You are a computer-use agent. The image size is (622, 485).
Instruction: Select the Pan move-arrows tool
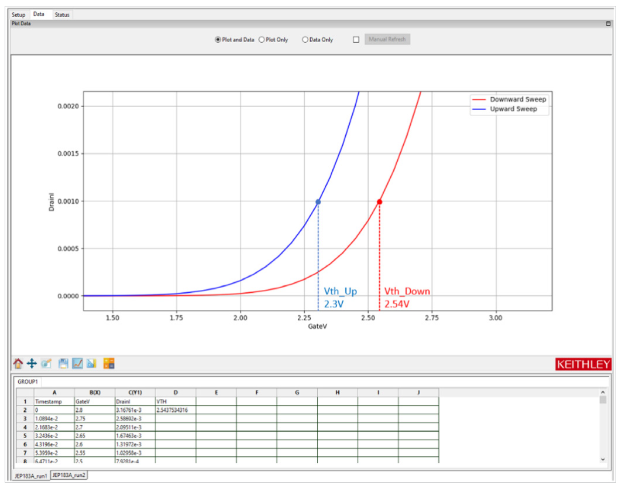tap(32, 364)
